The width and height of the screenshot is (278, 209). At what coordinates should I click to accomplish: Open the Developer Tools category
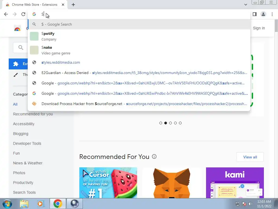pyautogui.click(x=27, y=143)
